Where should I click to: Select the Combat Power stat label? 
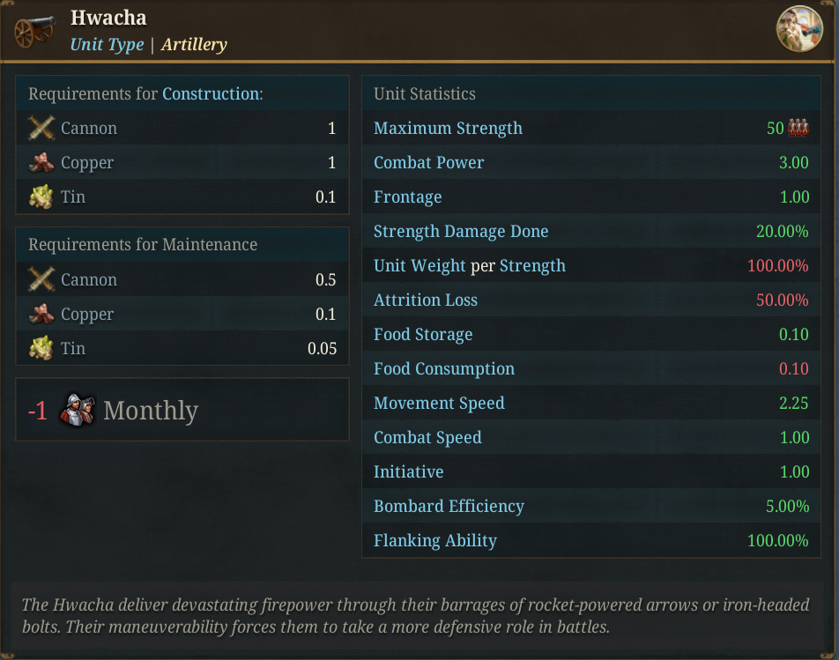[428, 163]
